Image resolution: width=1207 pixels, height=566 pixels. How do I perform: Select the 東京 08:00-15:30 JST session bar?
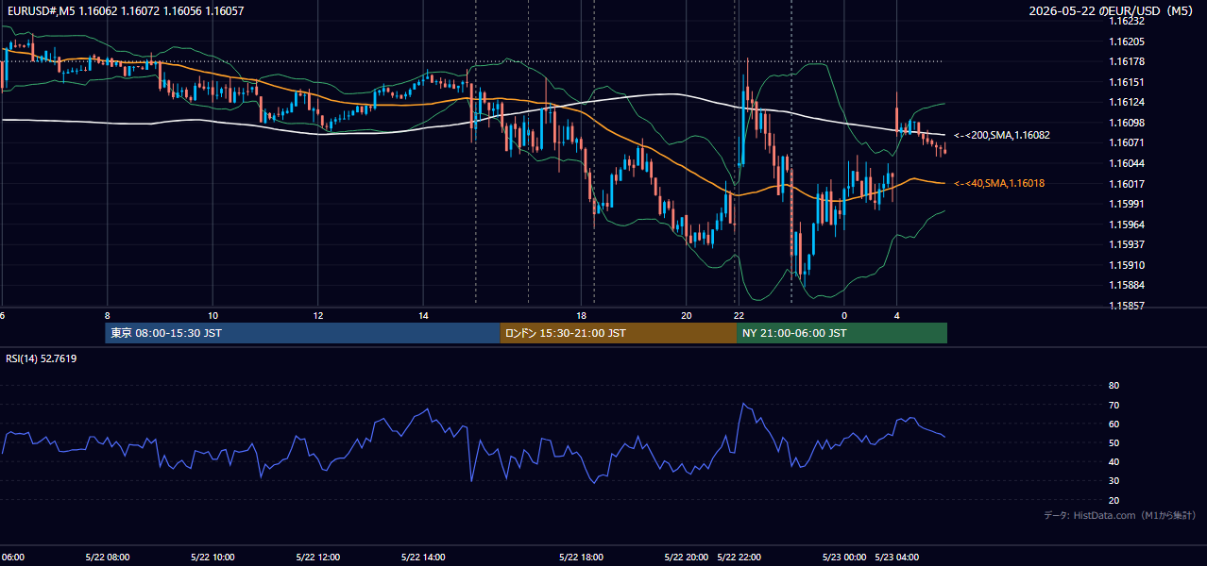pyautogui.click(x=302, y=333)
